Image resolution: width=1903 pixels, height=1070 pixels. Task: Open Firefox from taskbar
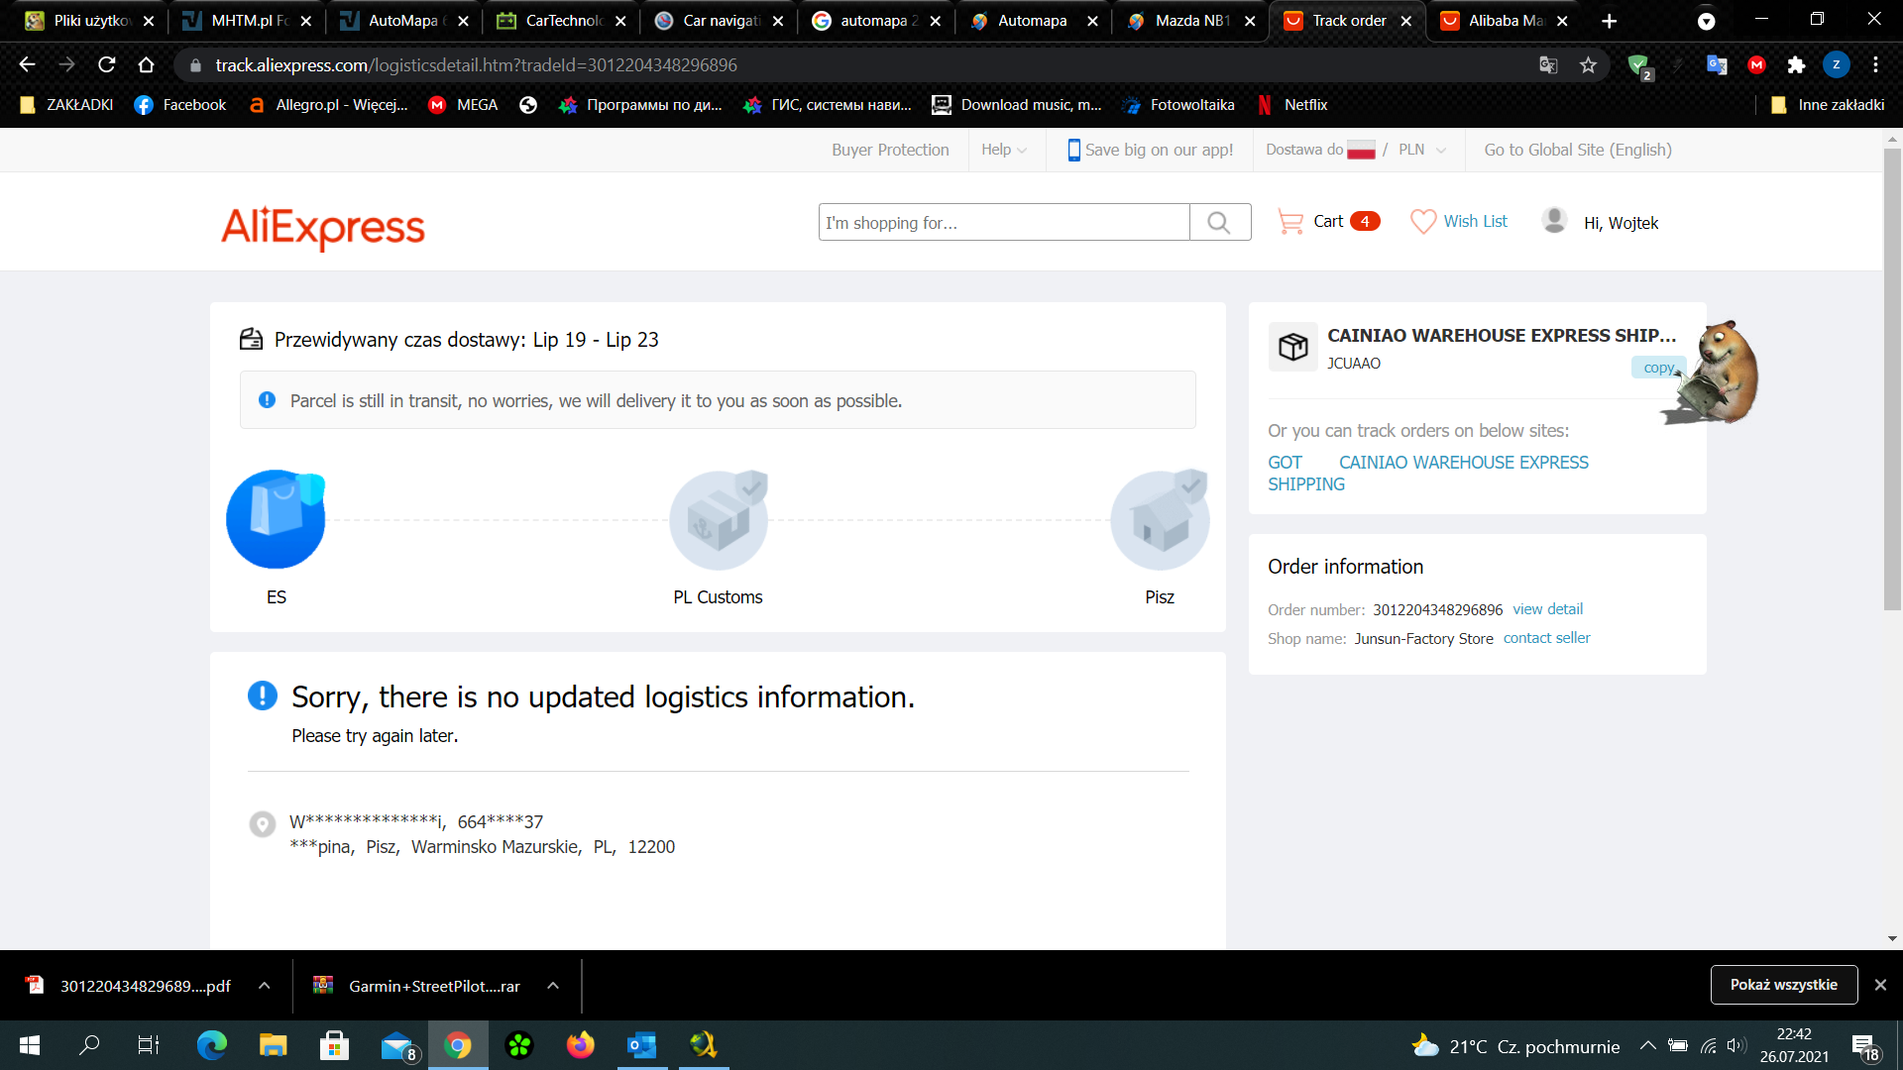[x=581, y=1045]
